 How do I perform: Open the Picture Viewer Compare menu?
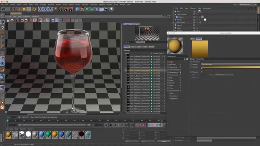(26, 17)
